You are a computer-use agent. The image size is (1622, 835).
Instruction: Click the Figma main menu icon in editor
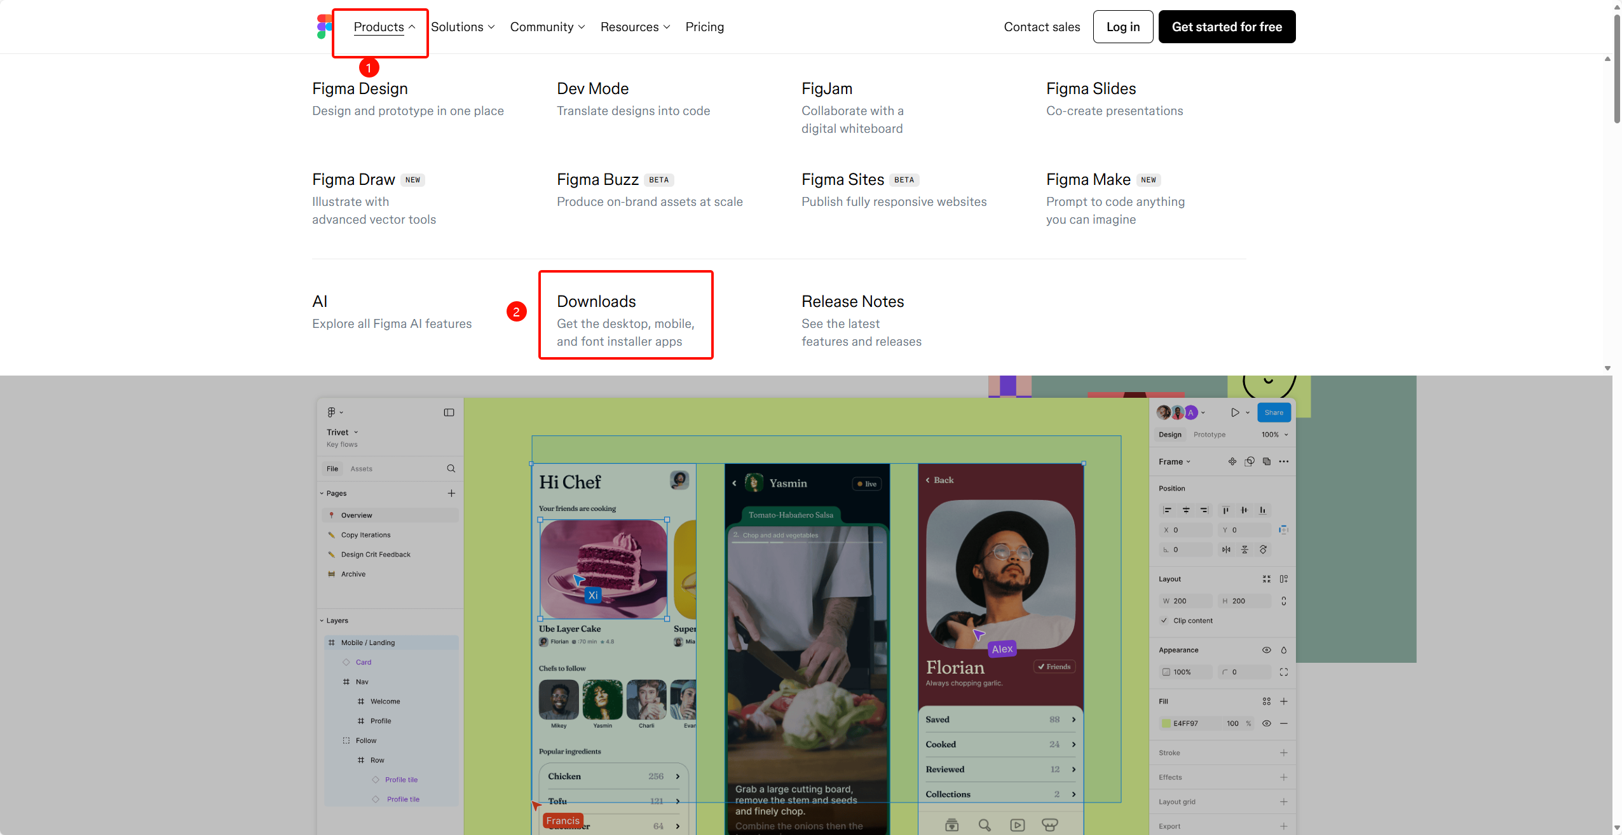334,412
